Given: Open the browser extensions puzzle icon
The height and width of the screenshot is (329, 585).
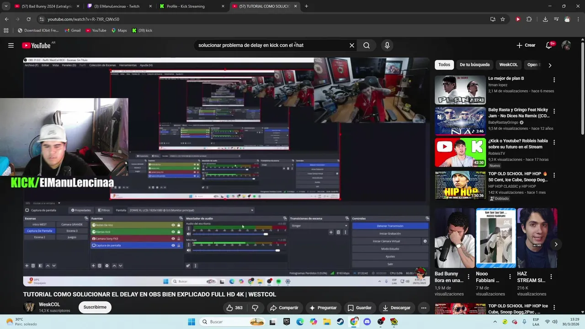Looking at the screenshot, I should 529,19.
